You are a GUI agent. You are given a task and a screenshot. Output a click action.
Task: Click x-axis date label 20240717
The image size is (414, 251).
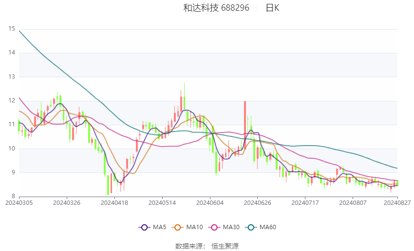(x=305, y=203)
